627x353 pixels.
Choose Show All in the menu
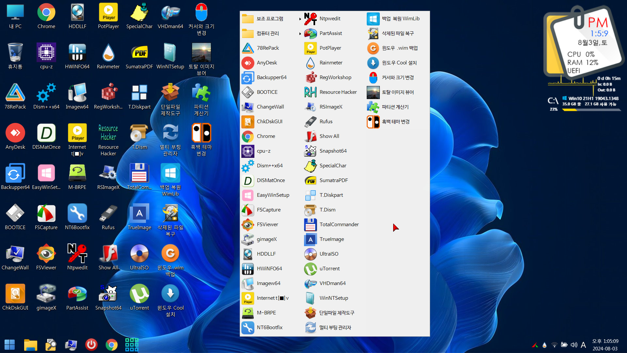pyautogui.click(x=334, y=136)
